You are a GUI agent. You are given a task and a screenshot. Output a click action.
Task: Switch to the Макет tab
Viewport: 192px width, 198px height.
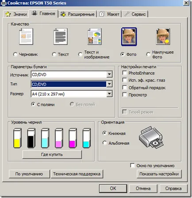pyautogui.click(x=109, y=14)
